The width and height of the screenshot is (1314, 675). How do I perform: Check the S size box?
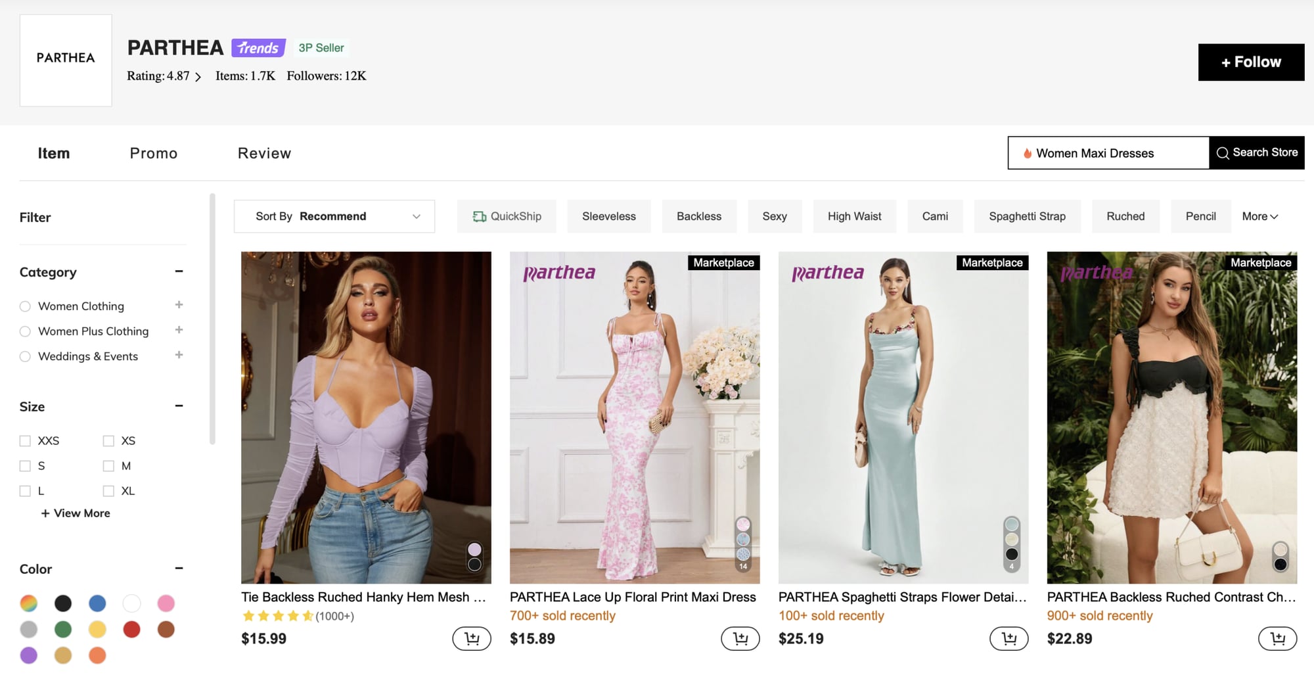25,466
